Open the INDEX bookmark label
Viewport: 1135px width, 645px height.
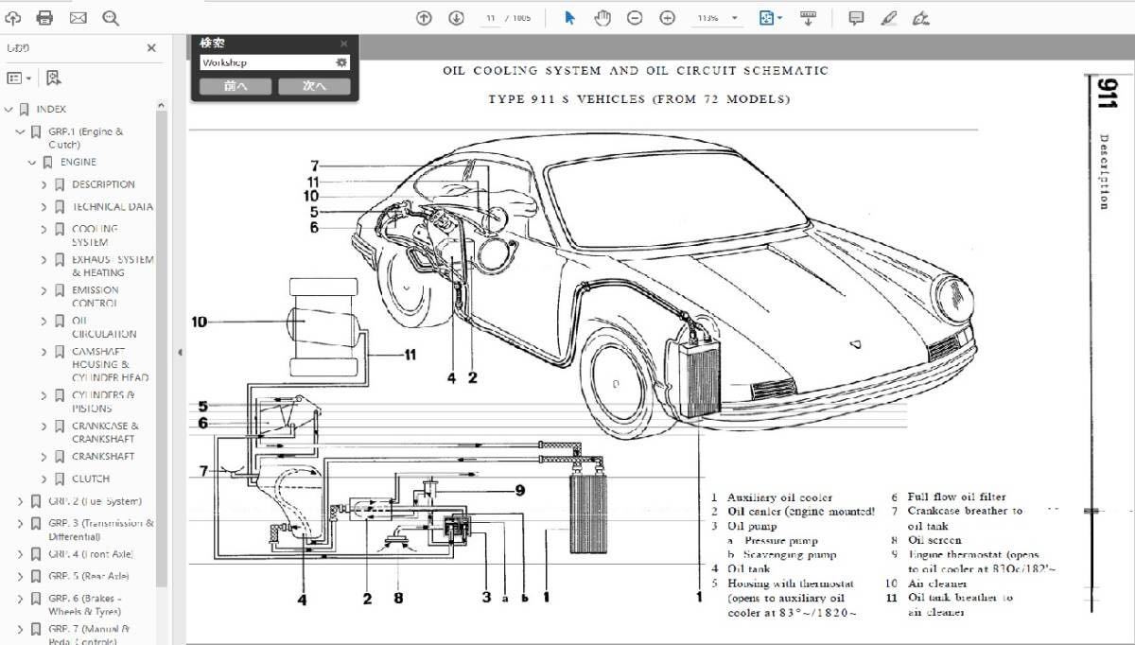tap(51, 110)
